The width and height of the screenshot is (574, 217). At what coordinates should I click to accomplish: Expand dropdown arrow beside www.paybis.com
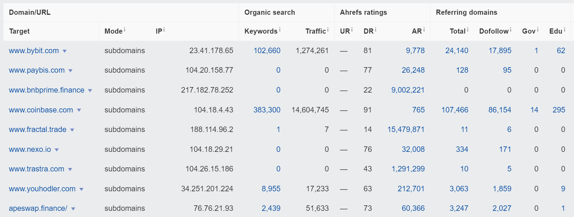click(x=70, y=71)
